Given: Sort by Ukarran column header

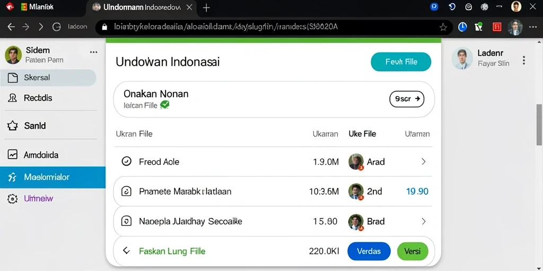Looking at the screenshot, I should click(325, 134).
